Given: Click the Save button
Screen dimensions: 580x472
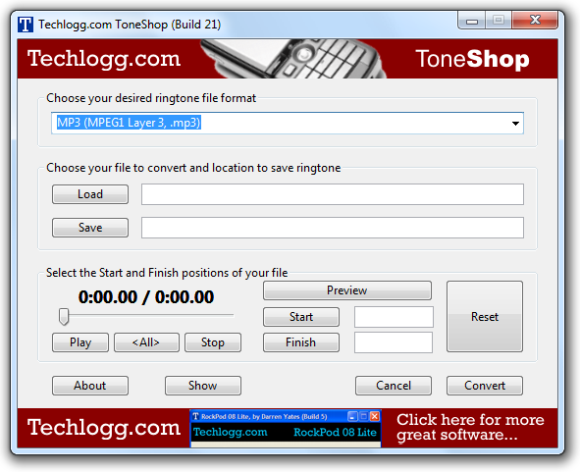Looking at the screenshot, I should pos(90,227).
